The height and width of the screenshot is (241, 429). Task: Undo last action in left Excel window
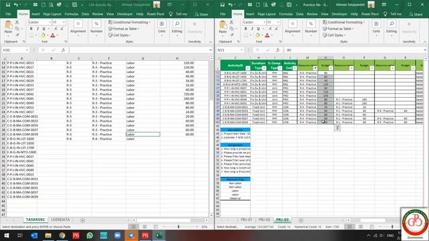16,5
